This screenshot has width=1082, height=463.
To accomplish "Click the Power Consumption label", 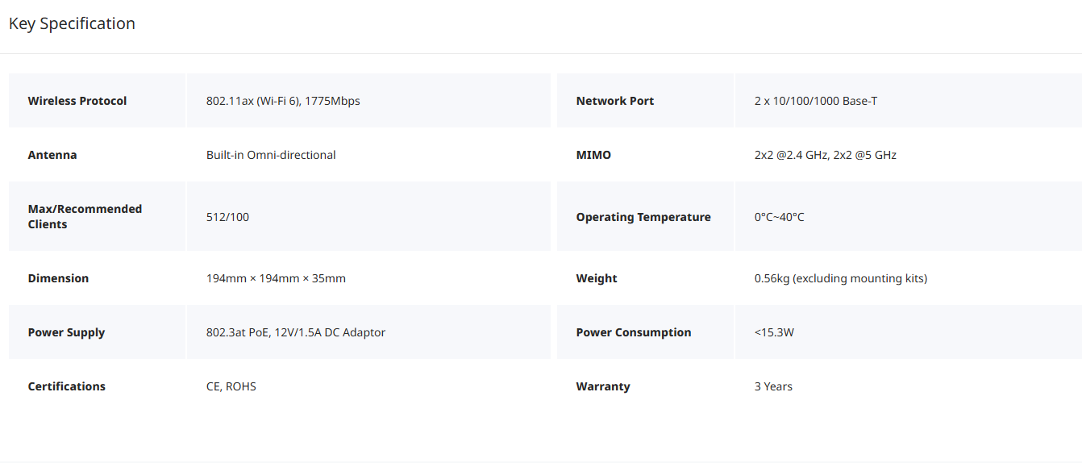I will [x=633, y=332].
